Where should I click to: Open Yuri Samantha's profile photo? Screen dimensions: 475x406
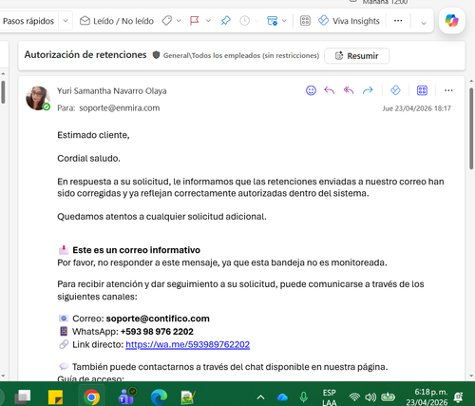coord(38,98)
